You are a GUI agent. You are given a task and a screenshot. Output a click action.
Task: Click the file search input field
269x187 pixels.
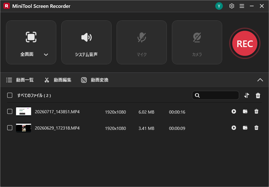tap(216, 95)
